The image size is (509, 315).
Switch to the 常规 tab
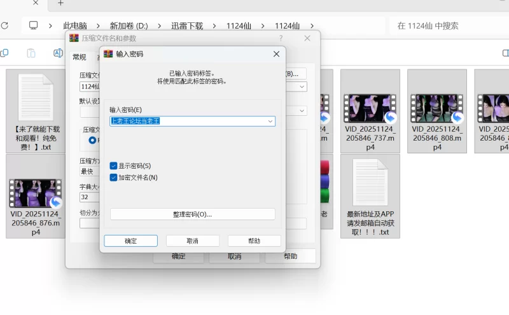click(x=79, y=57)
